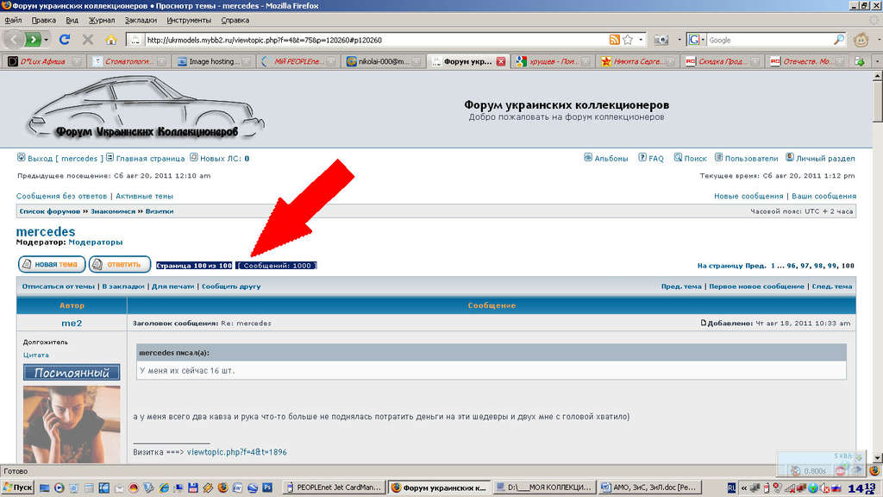Image resolution: width=883 pixels, height=497 pixels.
Task: Reload the page with the refresh icon
Action: (65, 40)
